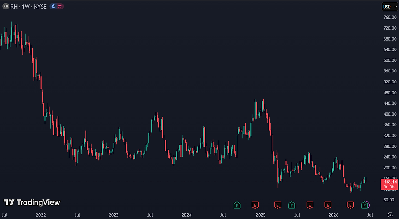This screenshot has width=399, height=219.
Task: Click the red earnings marker just after 2025
Action: click(x=277, y=205)
